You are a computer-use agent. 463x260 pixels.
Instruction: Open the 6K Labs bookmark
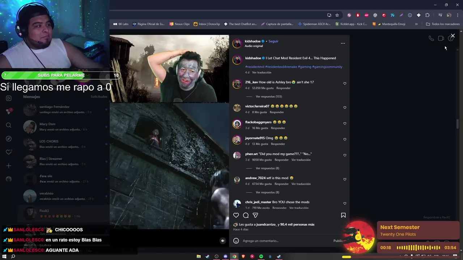pyautogui.click(x=121, y=24)
